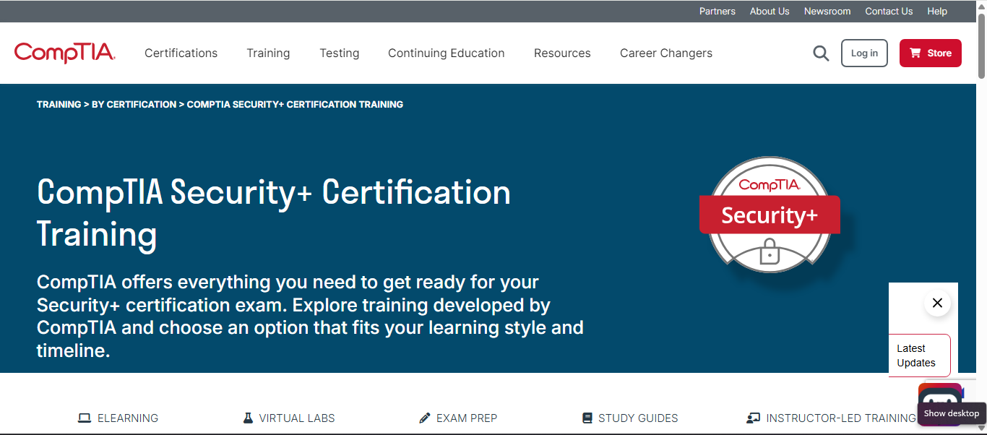
Task: Open the chatbot widget icon
Action: point(939,403)
